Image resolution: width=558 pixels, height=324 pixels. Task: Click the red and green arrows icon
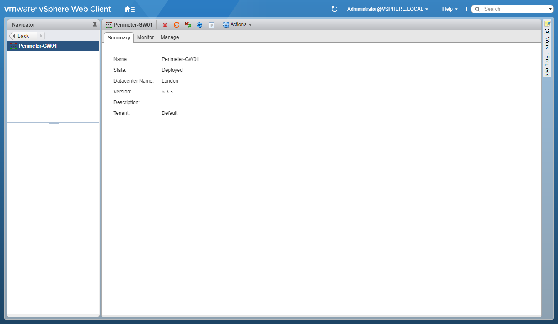(x=188, y=25)
